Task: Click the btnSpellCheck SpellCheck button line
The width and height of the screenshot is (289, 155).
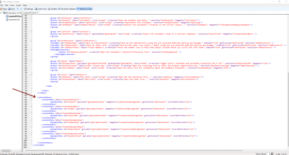Action: [126, 23]
